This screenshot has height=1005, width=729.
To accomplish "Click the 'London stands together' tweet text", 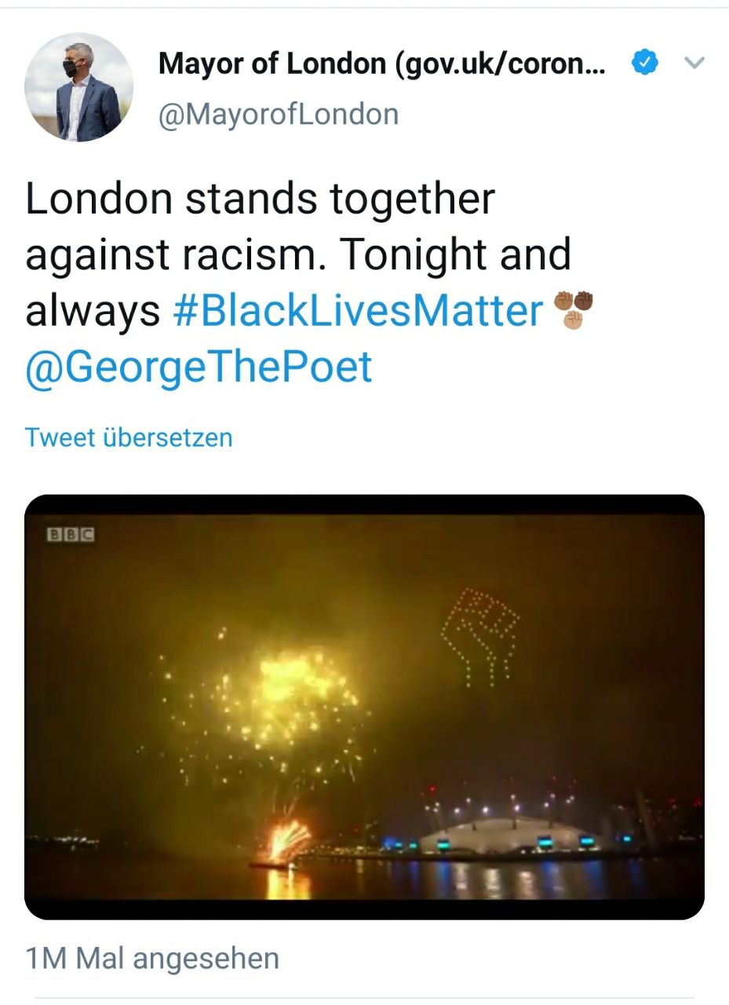I will (260, 198).
